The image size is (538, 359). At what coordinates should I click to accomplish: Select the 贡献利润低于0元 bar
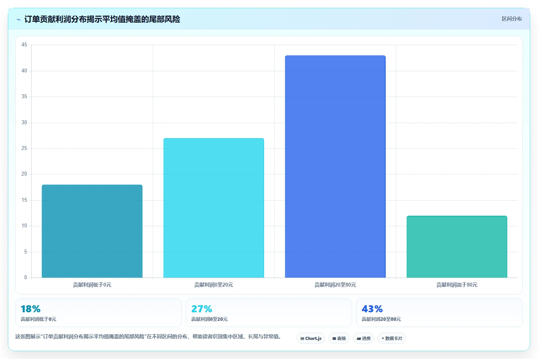tap(92, 231)
